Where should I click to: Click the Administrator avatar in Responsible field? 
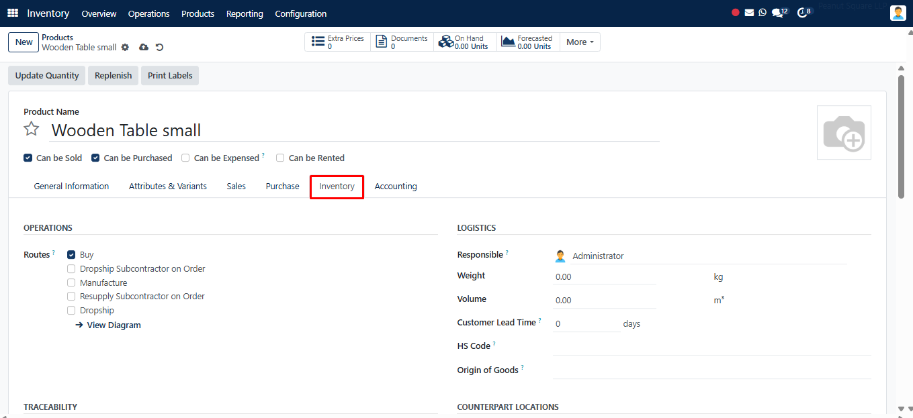click(x=560, y=256)
